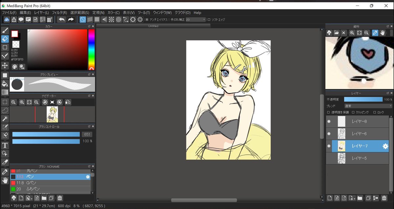394x209 pixels.
Task: Open settings gear for レイヤー7
Action: (385, 146)
